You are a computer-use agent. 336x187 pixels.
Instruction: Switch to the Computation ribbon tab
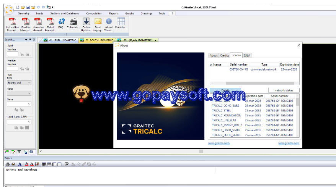pos(94,13)
